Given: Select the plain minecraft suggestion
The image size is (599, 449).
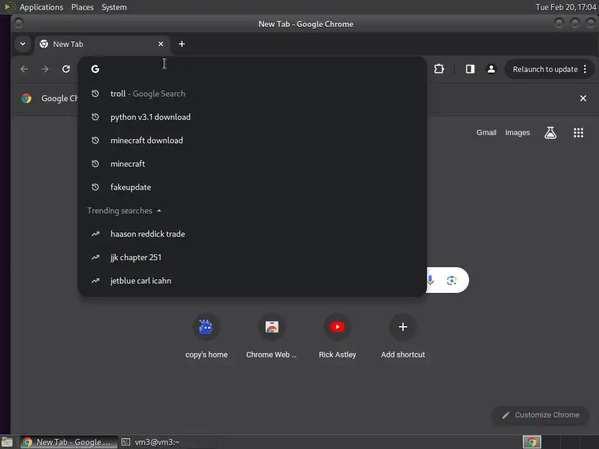Looking at the screenshot, I should point(252,164).
